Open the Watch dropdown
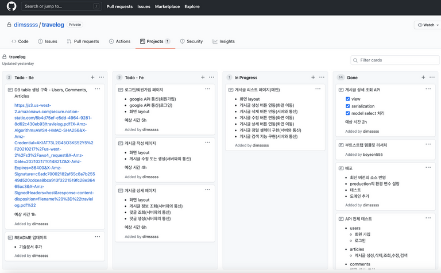 (x=428, y=25)
